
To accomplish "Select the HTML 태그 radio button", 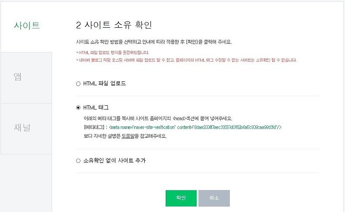I will [78, 108].
